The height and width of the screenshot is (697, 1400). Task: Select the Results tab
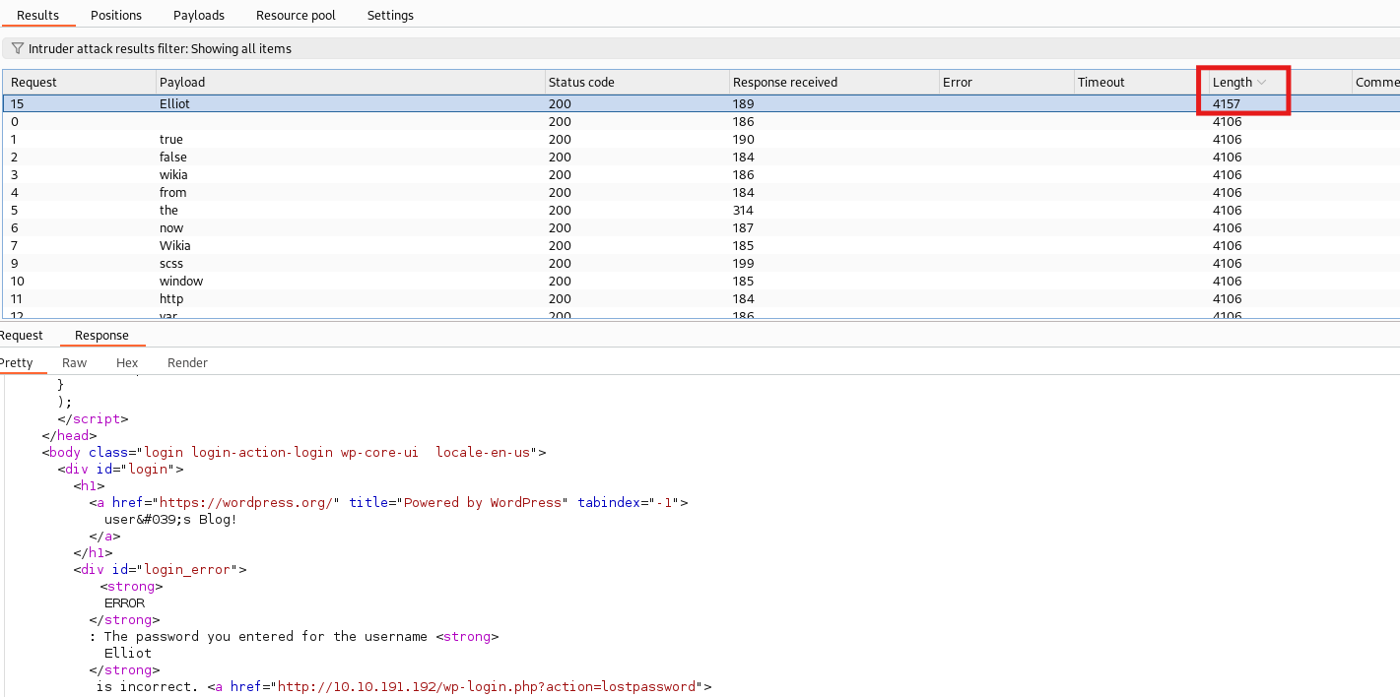(x=37, y=15)
